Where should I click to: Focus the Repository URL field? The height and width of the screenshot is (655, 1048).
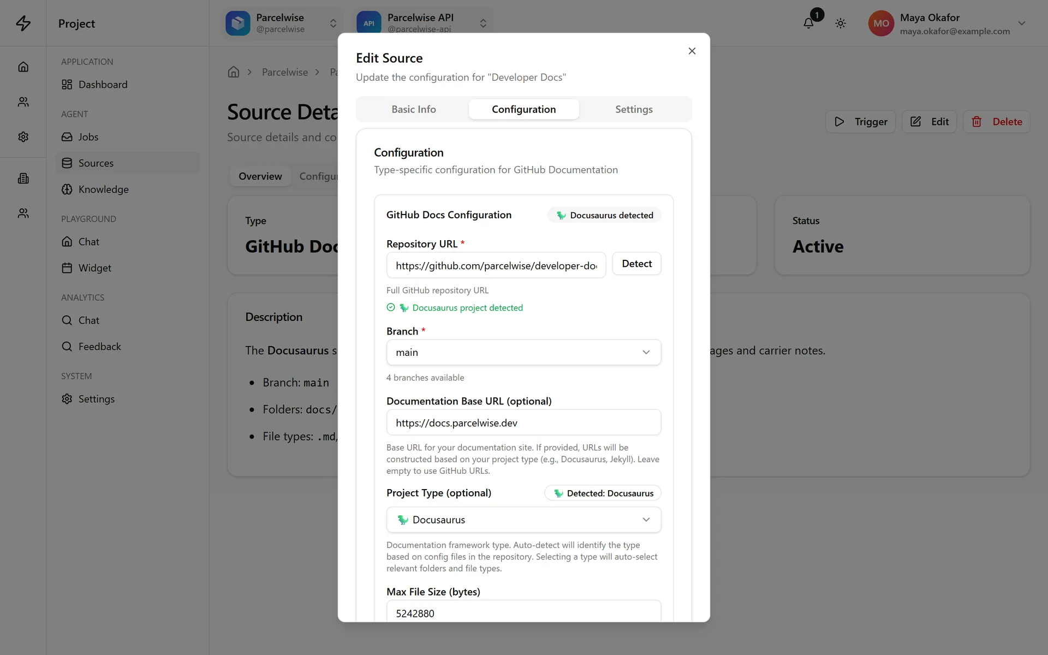click(496, 265)
